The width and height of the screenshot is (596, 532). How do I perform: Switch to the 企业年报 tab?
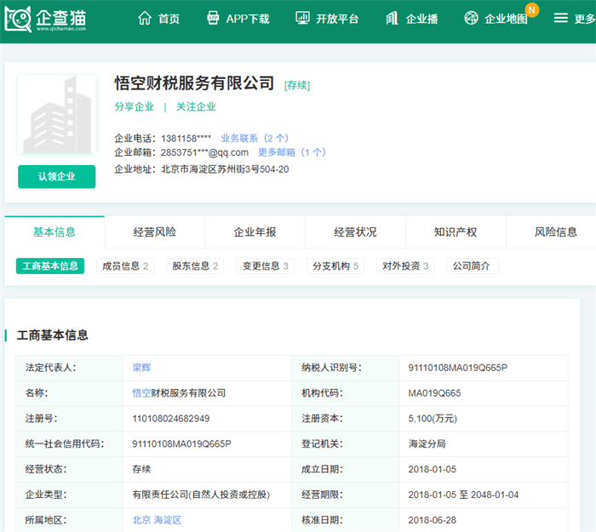pyautogui.click(x=255, y=232)
